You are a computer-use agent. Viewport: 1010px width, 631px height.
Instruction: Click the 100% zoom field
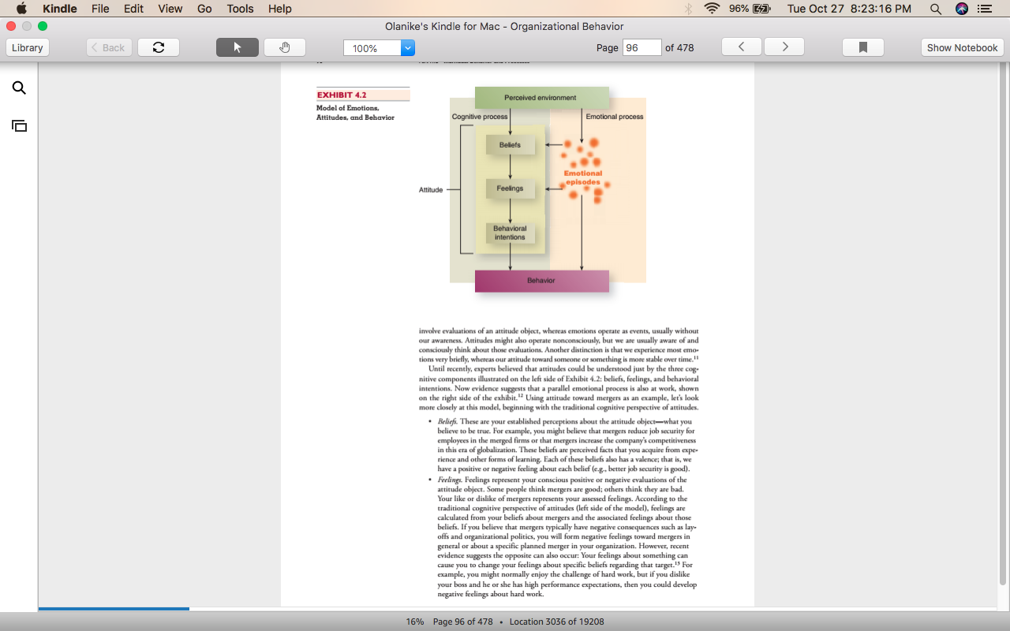click(x=372, y=48)
